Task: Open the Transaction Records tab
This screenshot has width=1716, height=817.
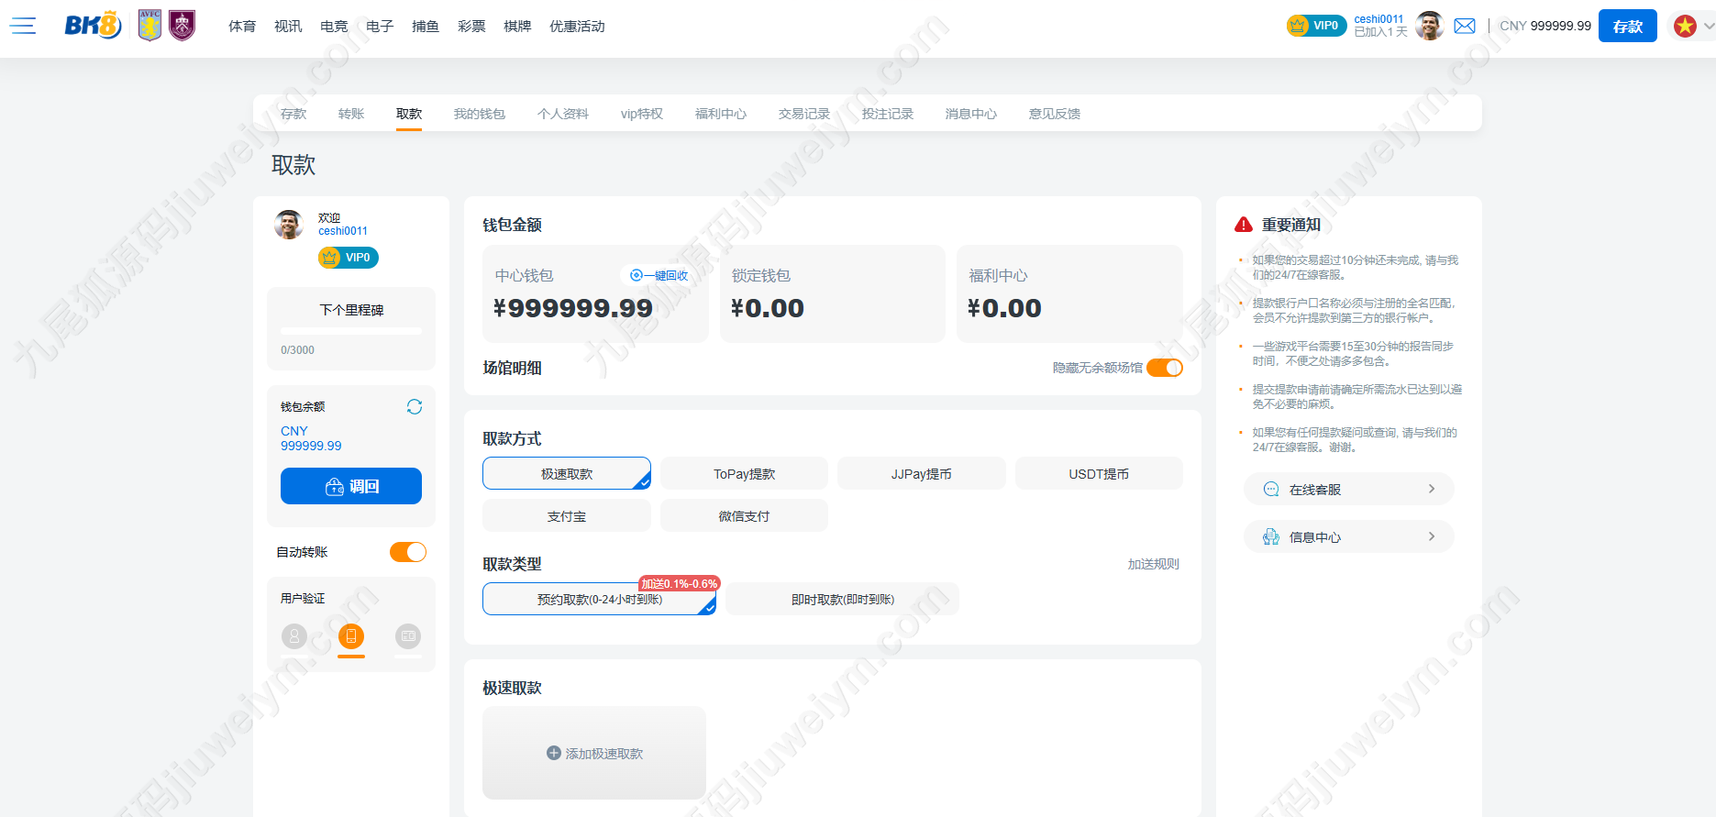Action: 804,114
